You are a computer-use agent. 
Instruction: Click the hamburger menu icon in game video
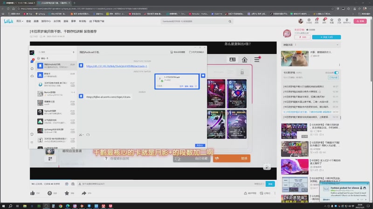pyautogui.click(x=257, y=59)
